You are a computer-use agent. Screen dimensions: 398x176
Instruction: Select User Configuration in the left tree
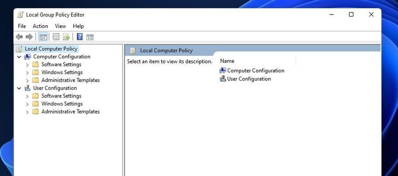click(55, 88)
